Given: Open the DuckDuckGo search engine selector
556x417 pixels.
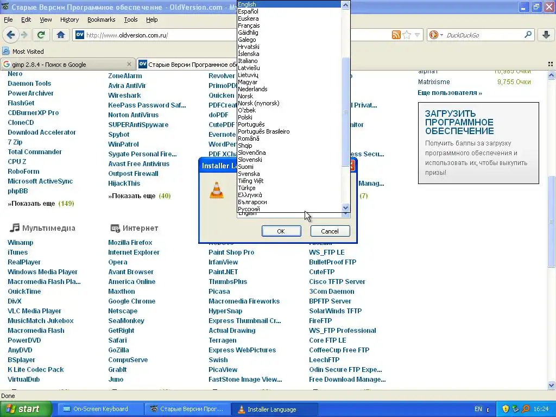Looking at the screenshot, I should 436,35.
